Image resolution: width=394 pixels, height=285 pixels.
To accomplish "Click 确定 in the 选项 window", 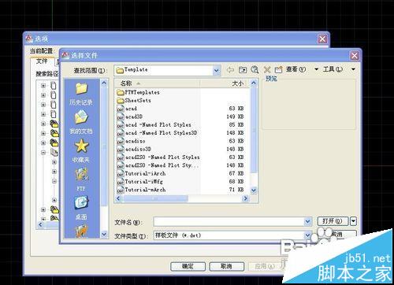I will click(x=188, y=267).
